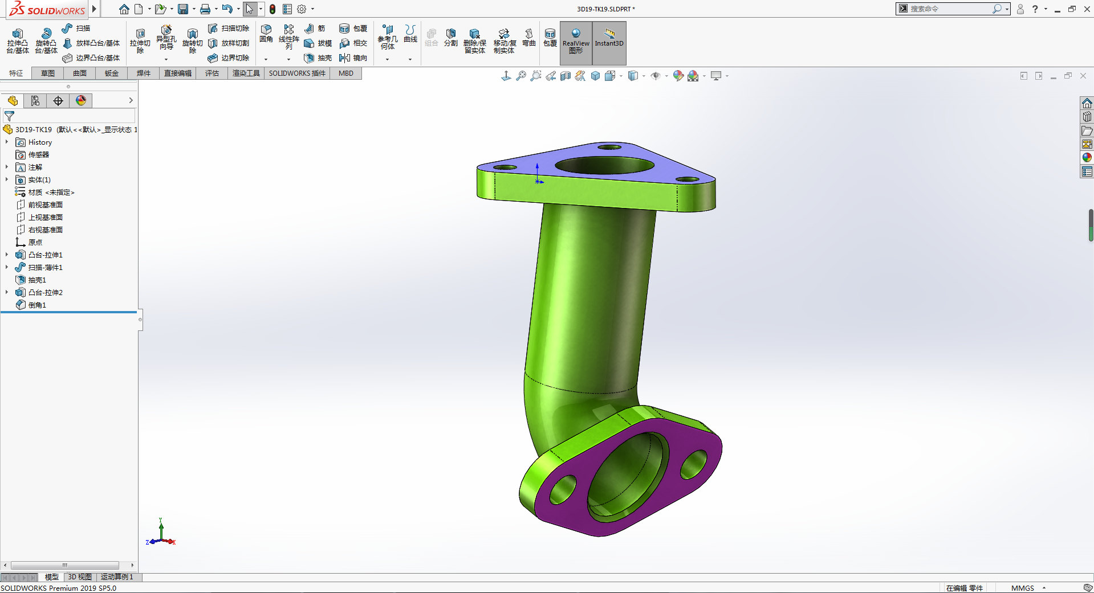The width and height of the screenshot is (1094, 593).
Task: Select the Wrap (包覆) tool next to Rib
Action: [353, 28]
